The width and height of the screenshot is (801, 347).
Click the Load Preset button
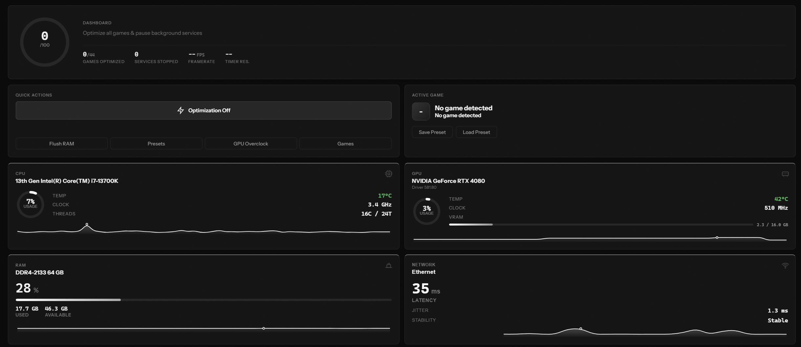[x=476, y=132]
